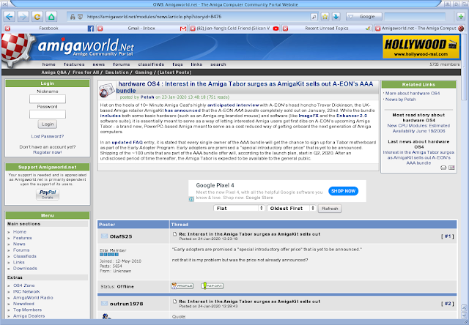This screenshot has height=325, width=469.
Task: Jump to comment permalink [#1]
Action: (x=448, y=236)
